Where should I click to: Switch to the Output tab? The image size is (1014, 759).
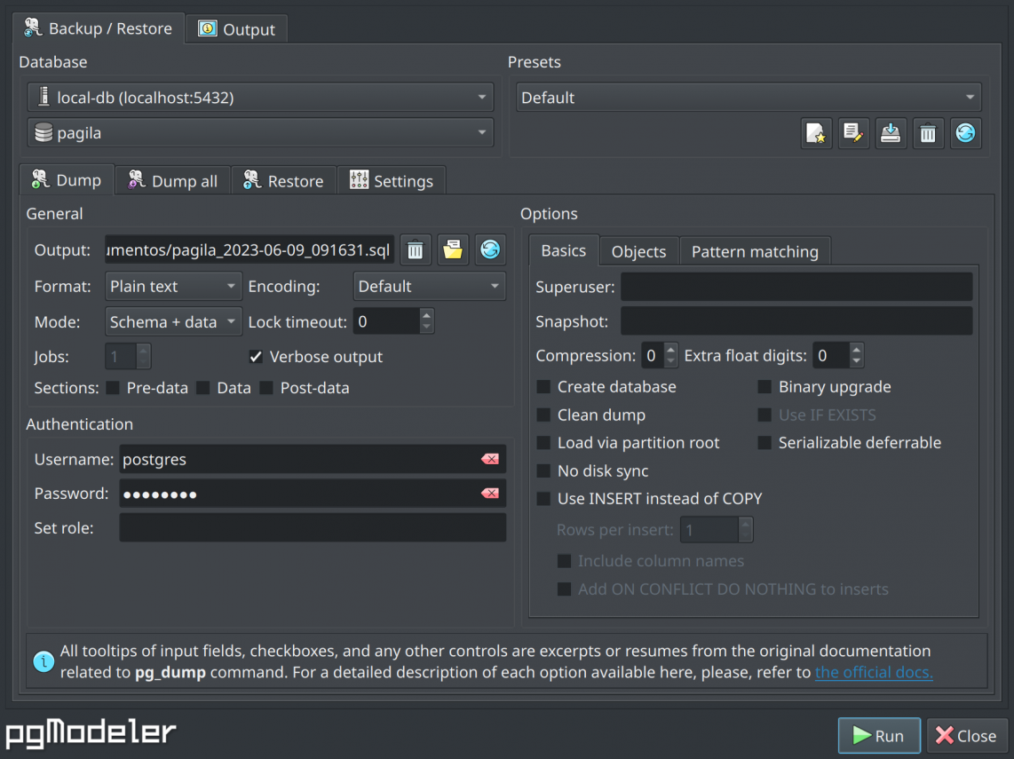(237, 29)
